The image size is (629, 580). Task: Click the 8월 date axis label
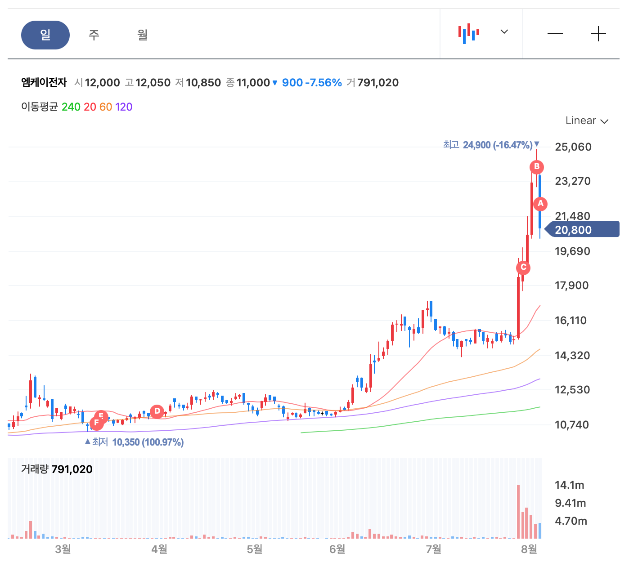(529, 549)
